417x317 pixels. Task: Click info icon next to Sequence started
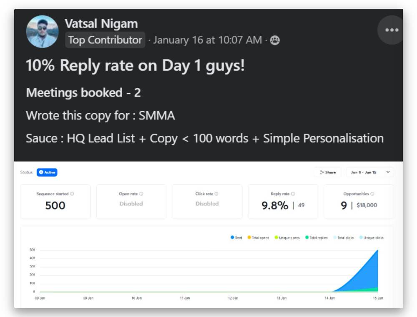(72, 194)
